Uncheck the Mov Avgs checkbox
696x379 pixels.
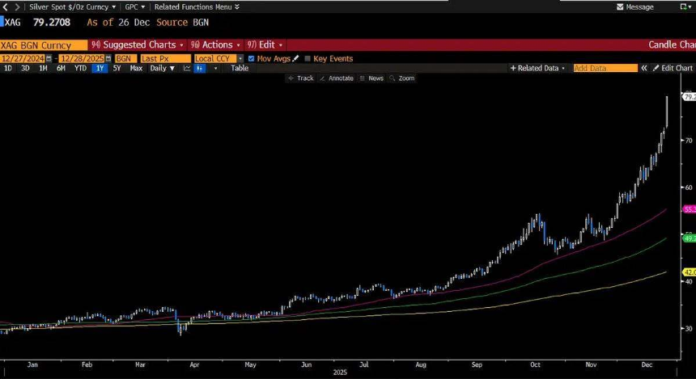tap(251, 59)
